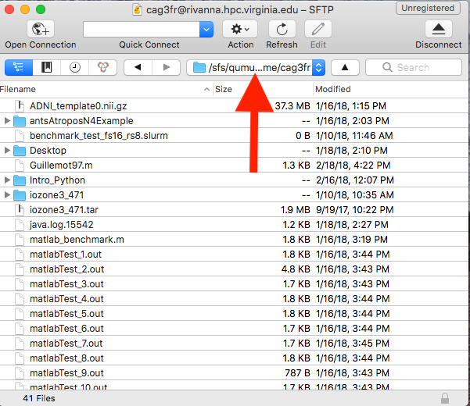This screenshot has height=406, width=470.
Task: Show the History clock view
Action: pyautogui.click(x=74, y=68)
